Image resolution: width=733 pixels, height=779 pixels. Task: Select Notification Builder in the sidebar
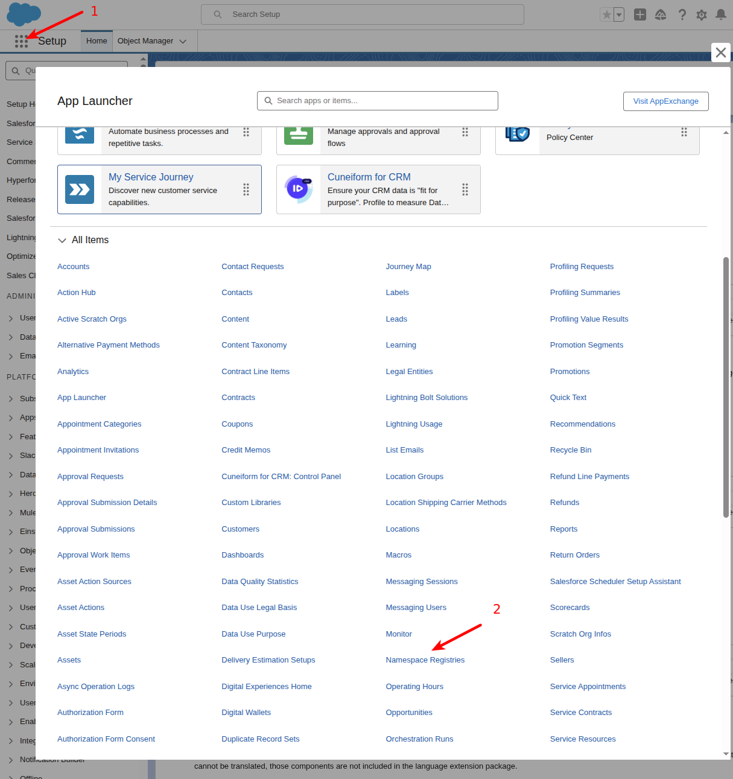click(x=52, y=759)
